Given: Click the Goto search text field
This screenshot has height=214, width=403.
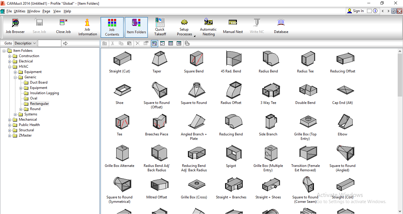Looking at the screenshot, I should pyautogui.click(x=50, y=43).
